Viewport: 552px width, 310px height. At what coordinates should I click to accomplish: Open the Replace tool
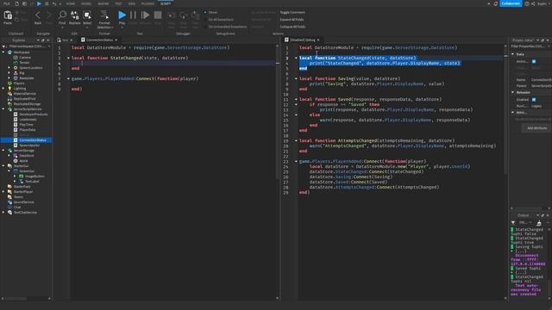coord(75,15)
